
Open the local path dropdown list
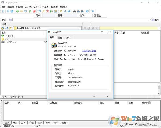pyautogui.click(x=80, y=28)
